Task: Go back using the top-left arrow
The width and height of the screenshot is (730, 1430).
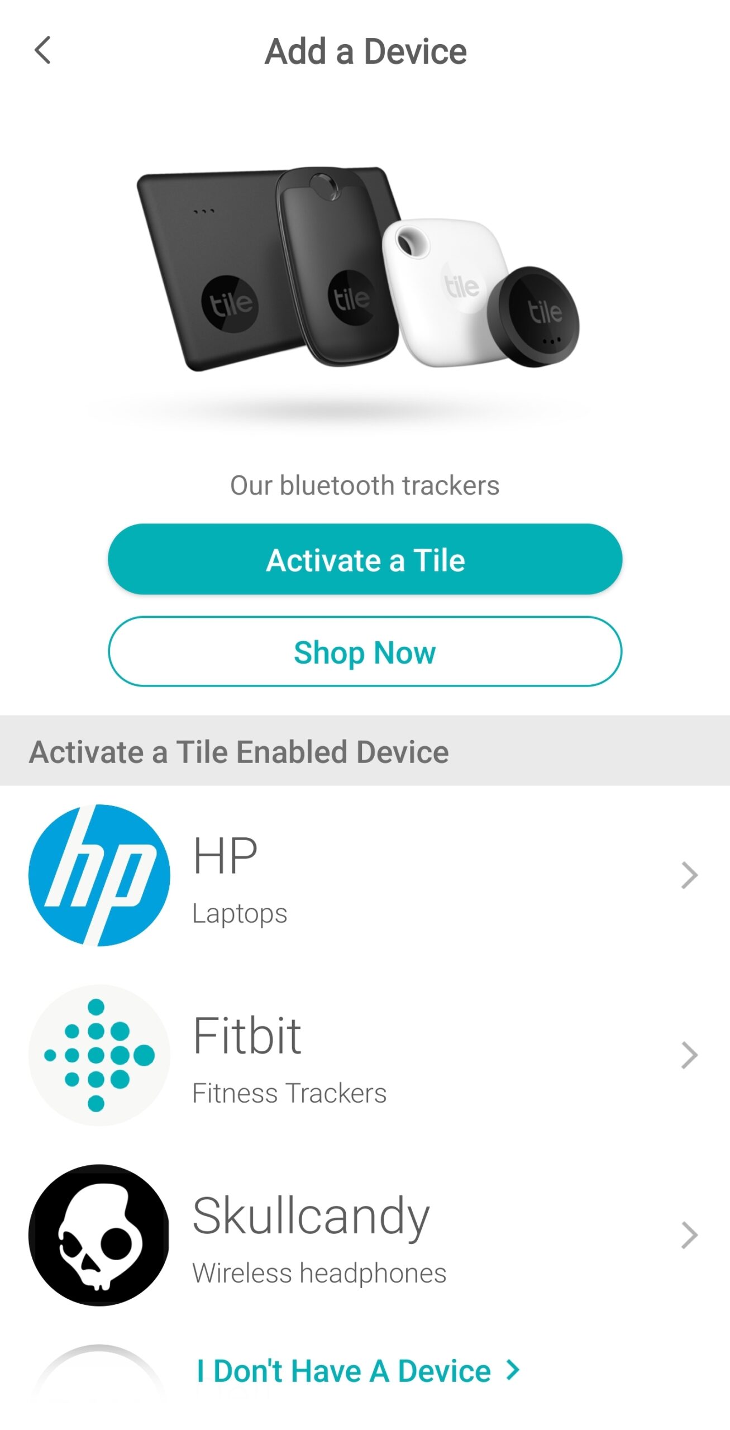Action: [43, 50]
